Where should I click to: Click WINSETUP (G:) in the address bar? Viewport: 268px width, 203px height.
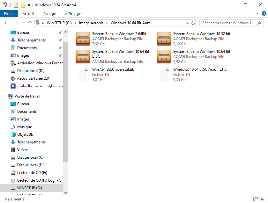(59, 23)
